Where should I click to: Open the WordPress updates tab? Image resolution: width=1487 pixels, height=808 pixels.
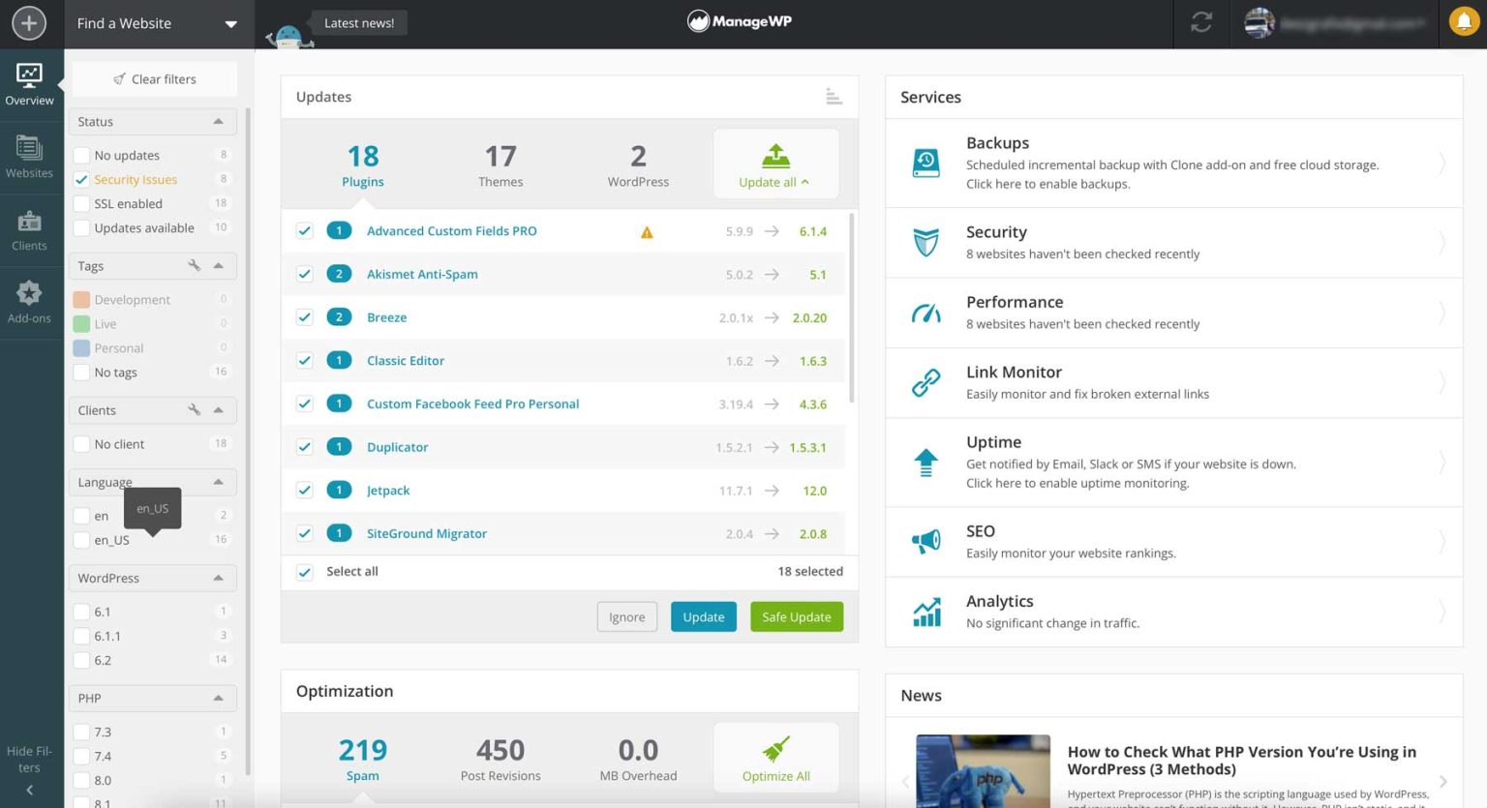pyautogui.click(x=637, y=165)
